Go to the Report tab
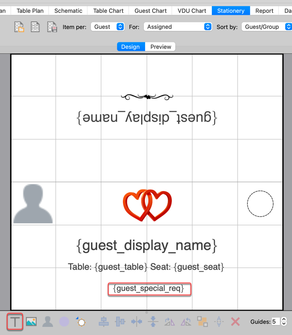The height and width of the screenshot is (335, 292). (x=264, y=11)
